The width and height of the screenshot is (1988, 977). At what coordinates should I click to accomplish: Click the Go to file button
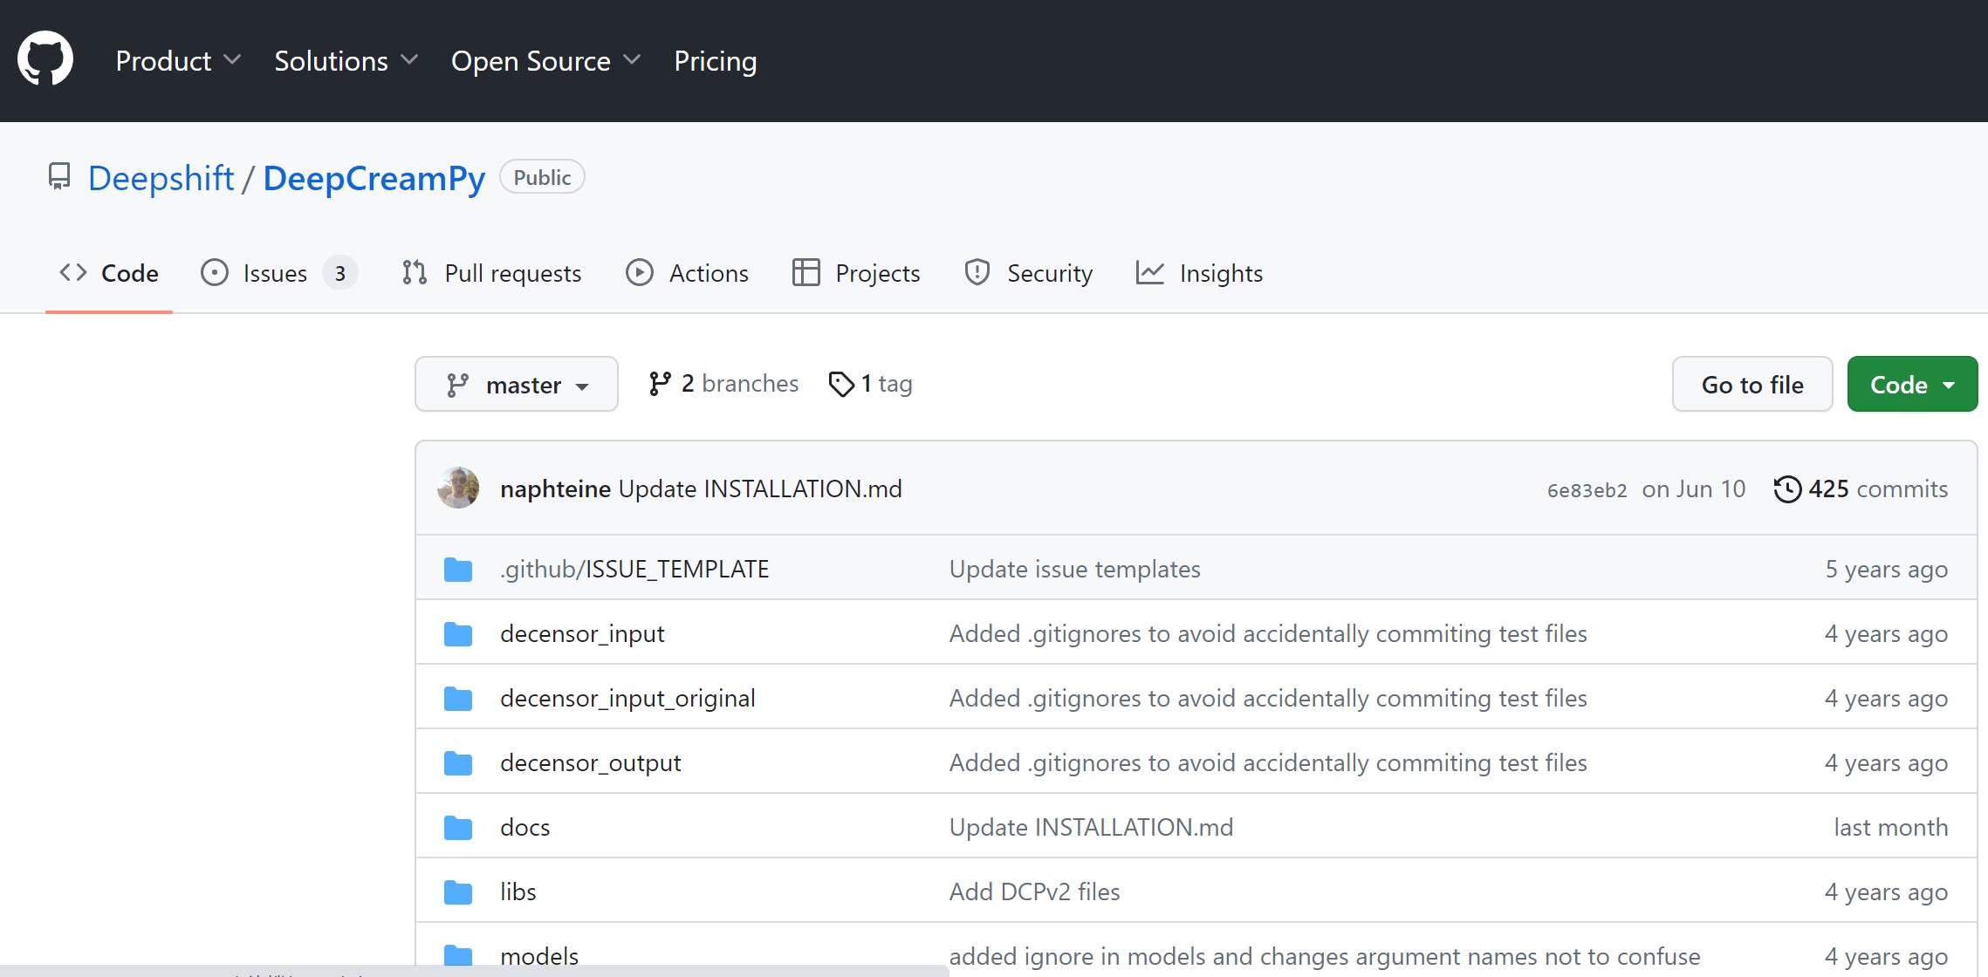click(x=1752, y=384)
